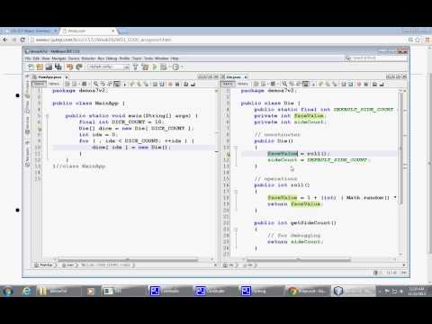Image resolution: width=432 pixels, height=324 pixels.
Task: Open the Windows Start menu
Action: (x=7, y=291)
